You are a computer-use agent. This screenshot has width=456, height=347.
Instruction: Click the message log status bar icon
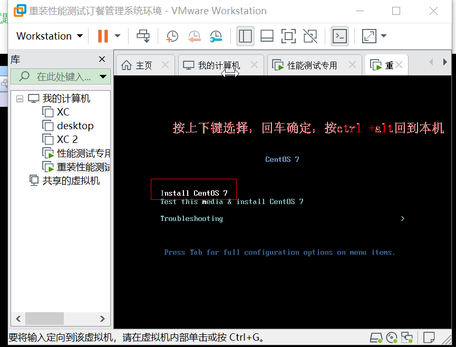pyautogui.click(x=429, y=338)
